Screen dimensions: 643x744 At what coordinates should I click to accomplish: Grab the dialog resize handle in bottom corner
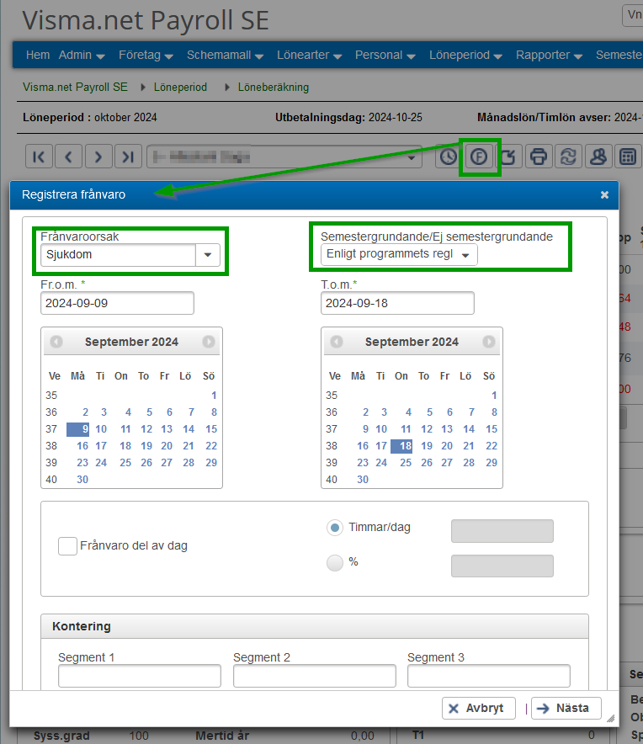click(x=611, y=719)
